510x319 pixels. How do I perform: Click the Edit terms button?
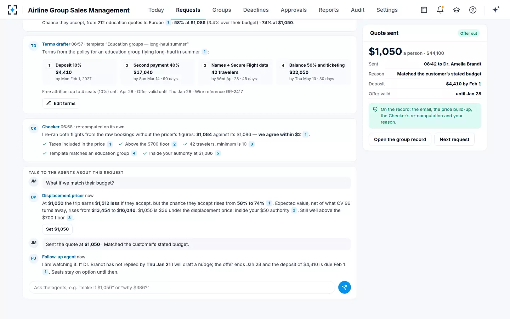(x=61, y=103)
